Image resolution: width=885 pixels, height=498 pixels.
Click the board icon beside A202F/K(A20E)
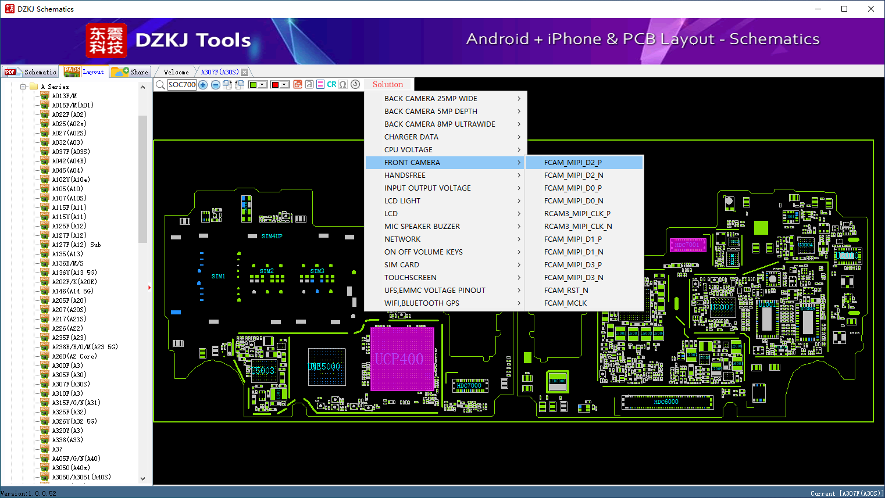click(x=45, y=282)
